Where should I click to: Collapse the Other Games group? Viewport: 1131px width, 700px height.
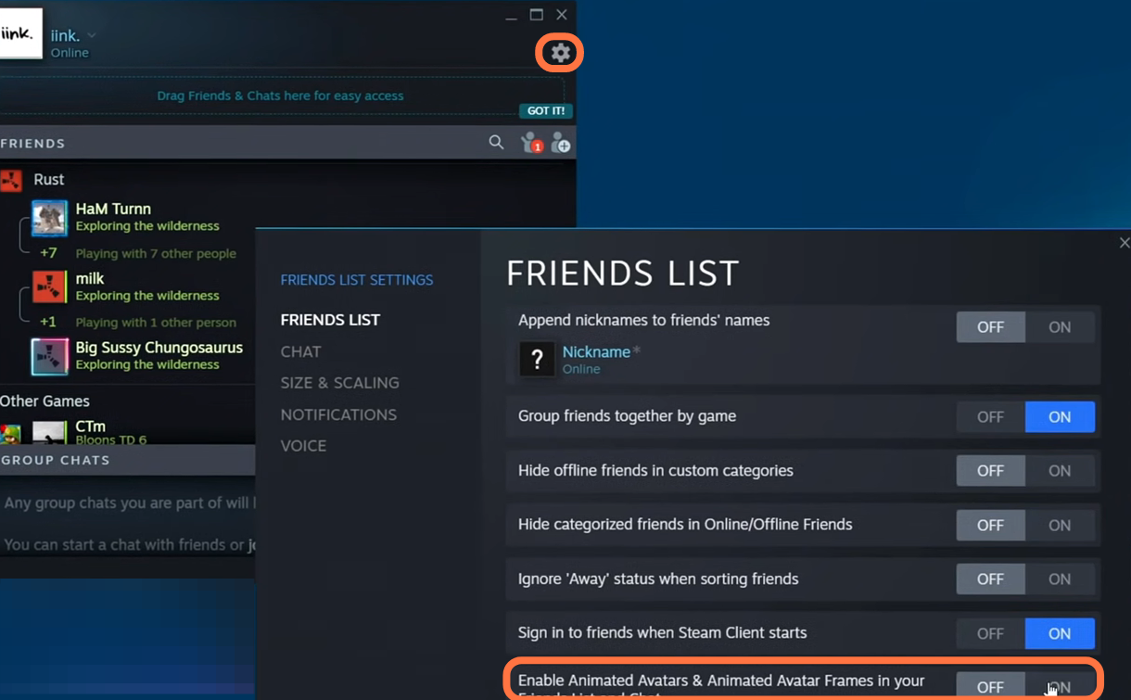(44, 401)
